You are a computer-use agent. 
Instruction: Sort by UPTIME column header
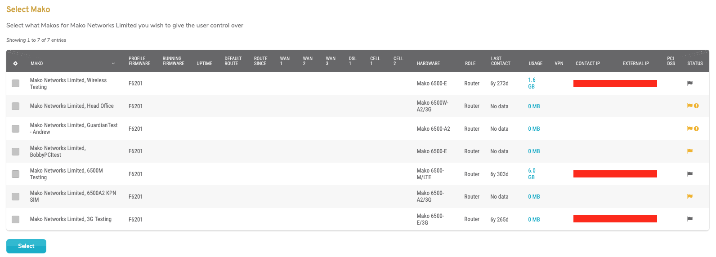pos(204,64)
